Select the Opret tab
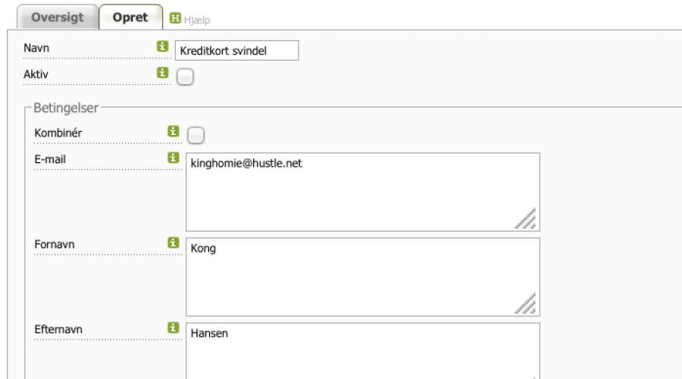This screenshot has height=379, width=682. (x=130, y=17)
